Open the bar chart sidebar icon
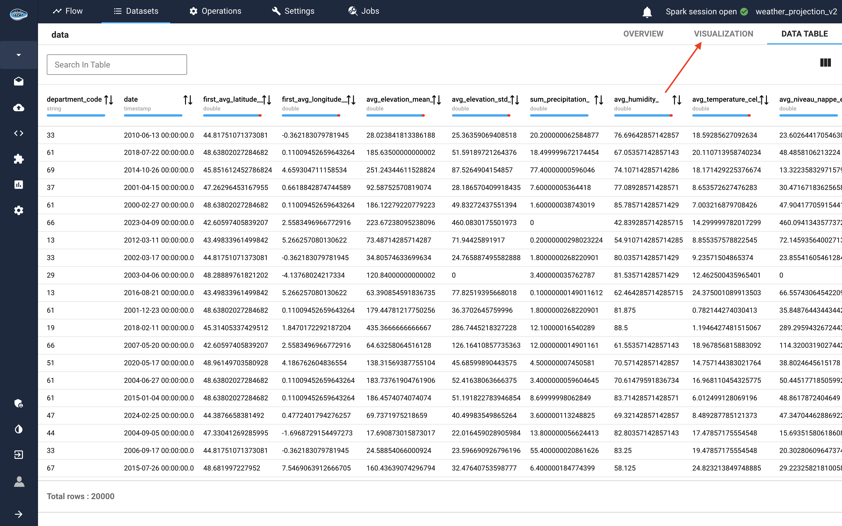Image resolution: width=842 pixels, height=526 pixels. click(x=19, y=185)
